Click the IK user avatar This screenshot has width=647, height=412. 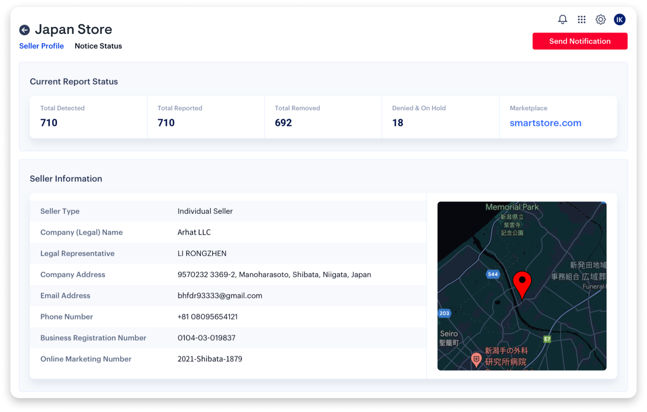point(619,20)
